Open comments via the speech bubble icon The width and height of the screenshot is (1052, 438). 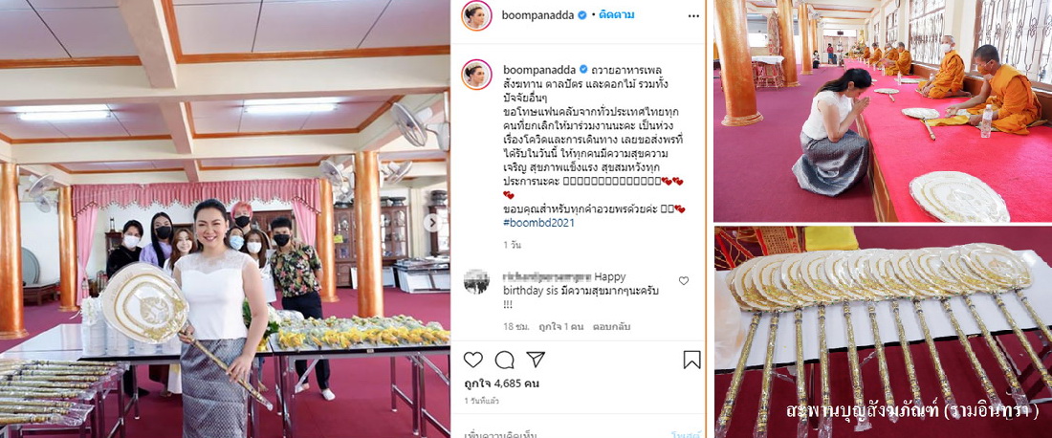tap(505, 360)
